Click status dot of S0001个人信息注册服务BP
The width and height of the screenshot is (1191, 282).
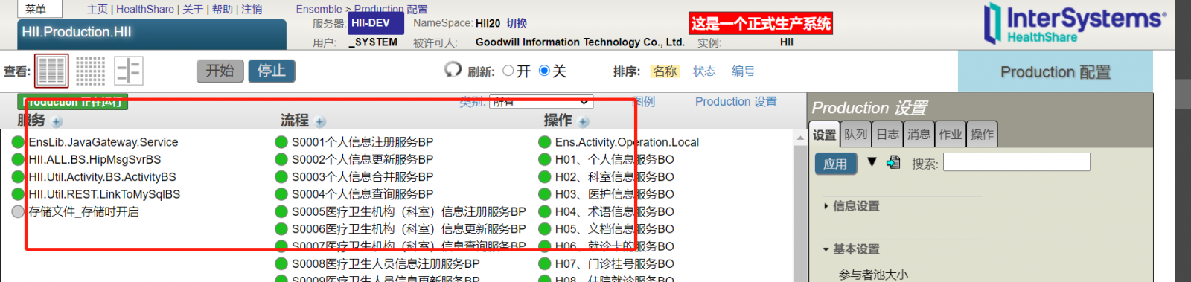click(x=281, y=141)
